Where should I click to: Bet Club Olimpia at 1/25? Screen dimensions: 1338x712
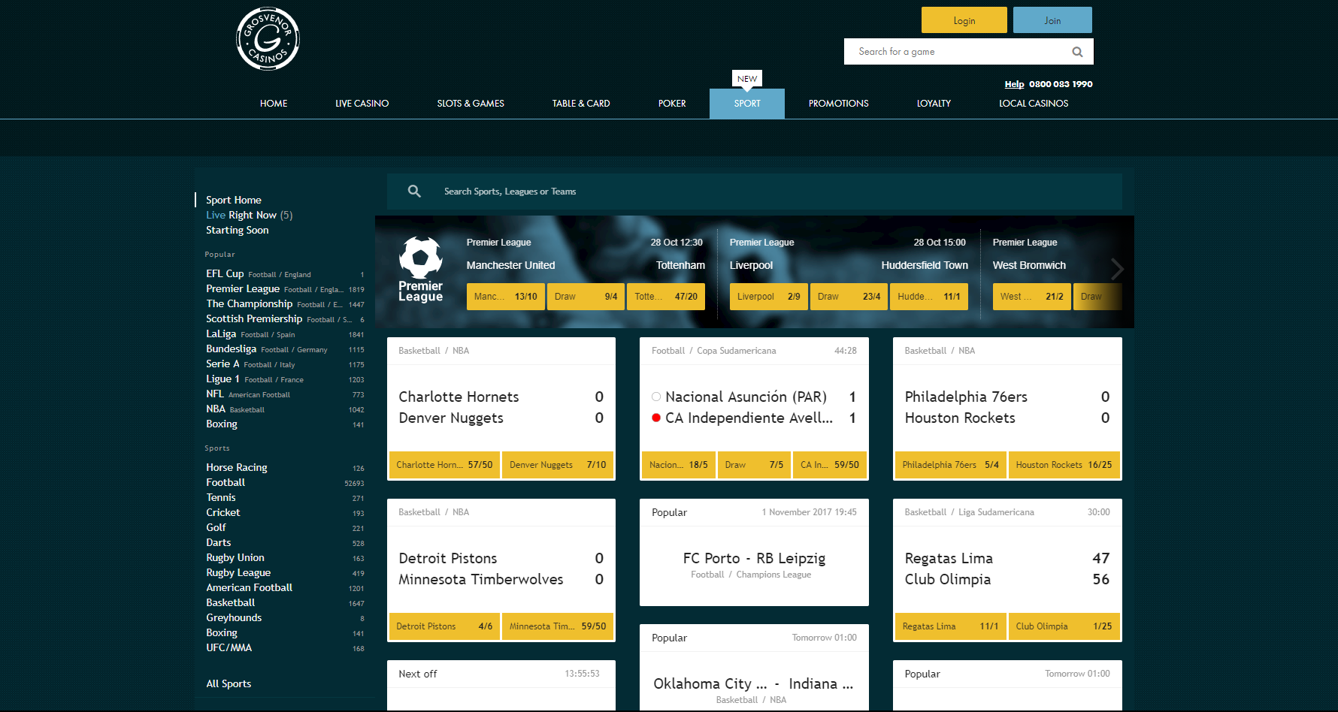pyautogui.click(x=1064, y=626)
